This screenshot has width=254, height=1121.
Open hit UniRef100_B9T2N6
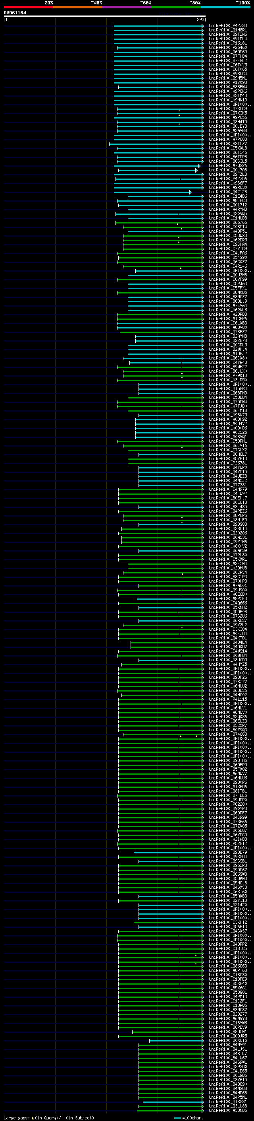(227, 34)
